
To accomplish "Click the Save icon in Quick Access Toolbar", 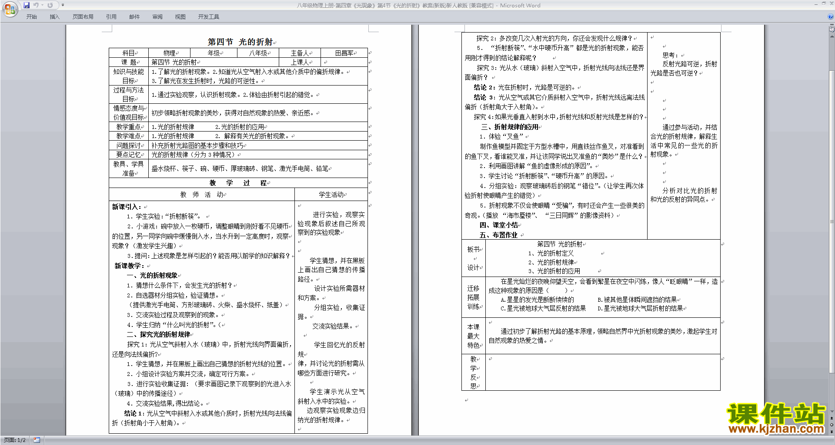I will coord(27,5).
